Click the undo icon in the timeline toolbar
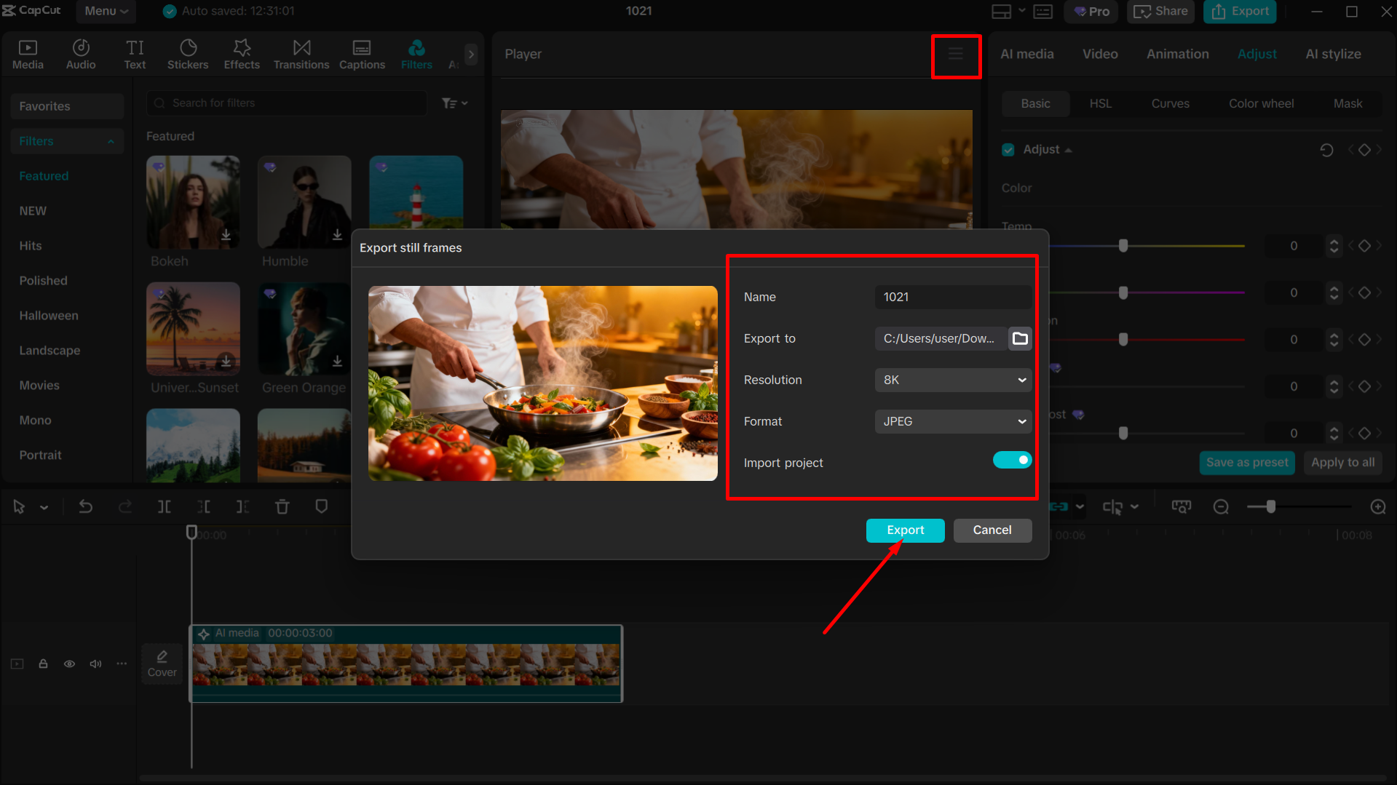Screen dimensions: 1397x785 (x=85, y=506)
